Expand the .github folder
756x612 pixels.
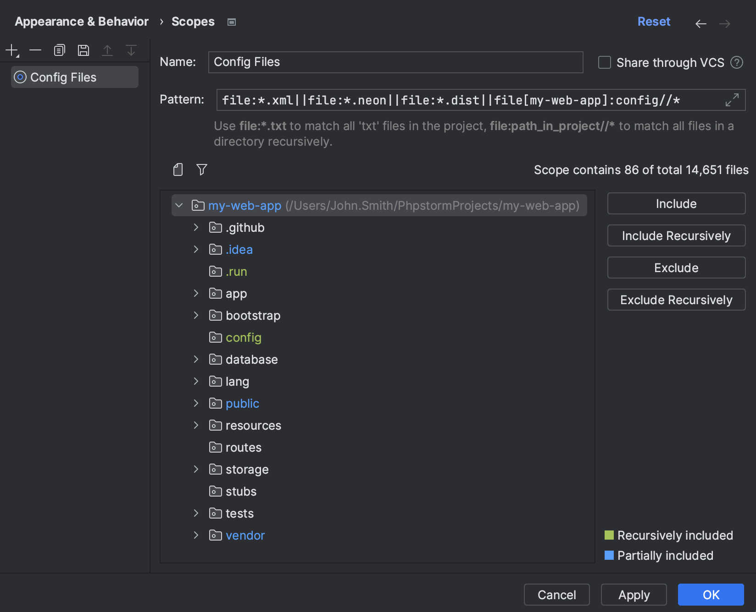point(196,227)
